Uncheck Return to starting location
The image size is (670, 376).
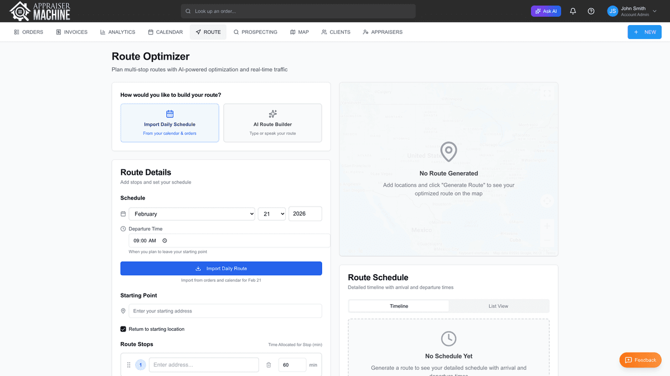[x=123, y=329]
